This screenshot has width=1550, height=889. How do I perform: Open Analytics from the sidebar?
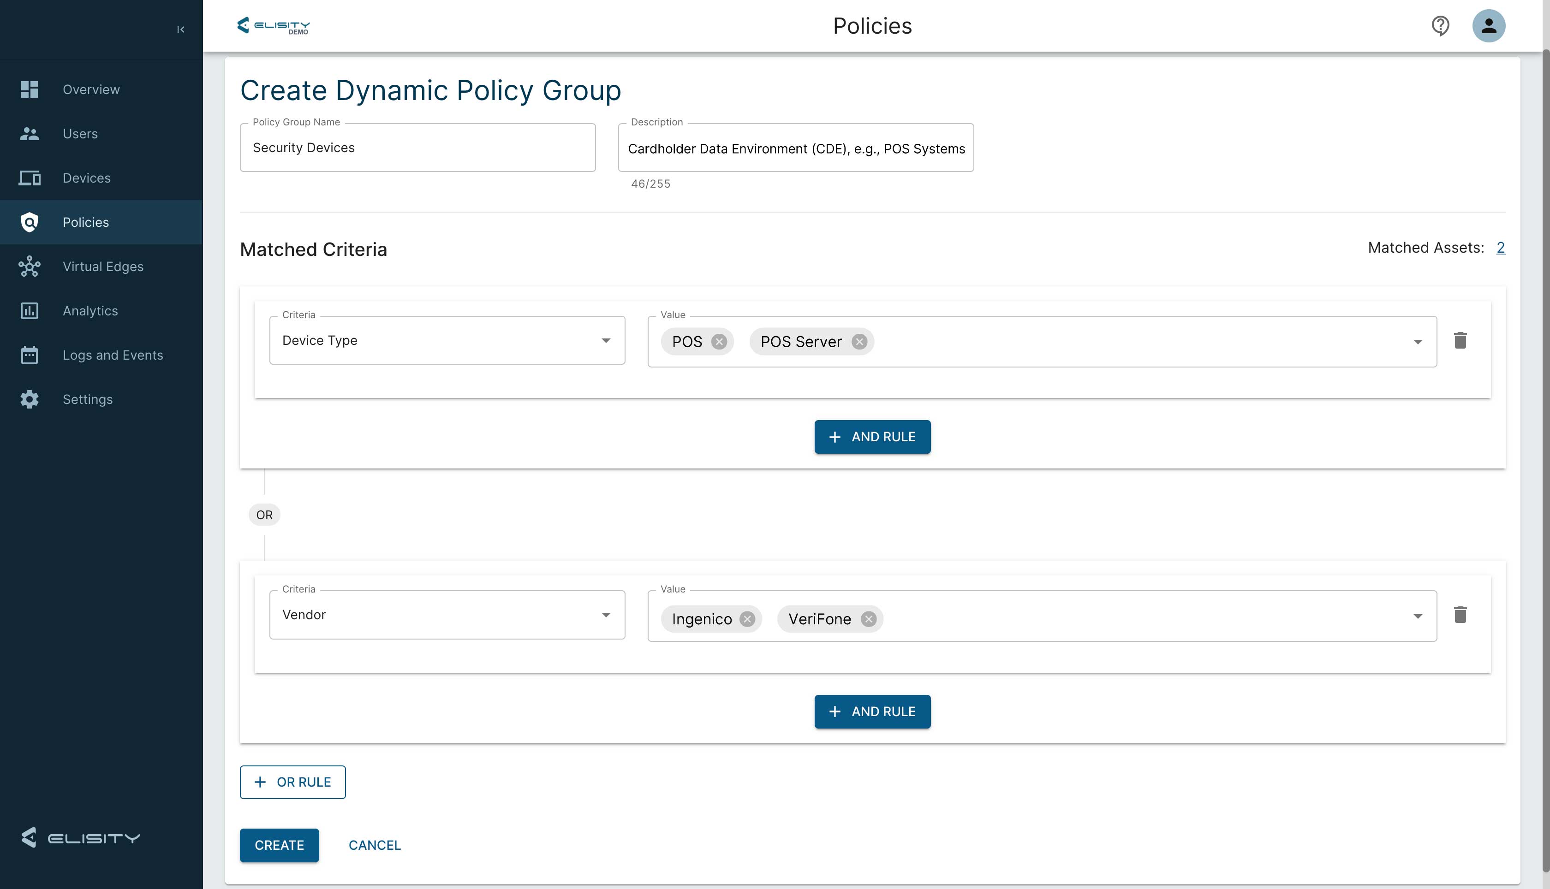90,311
